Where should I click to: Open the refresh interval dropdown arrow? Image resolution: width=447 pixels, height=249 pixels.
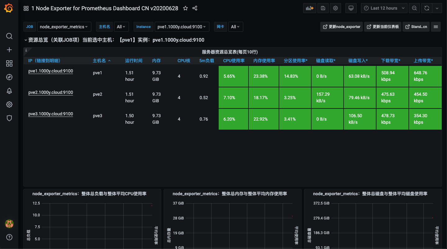[437, 8]
